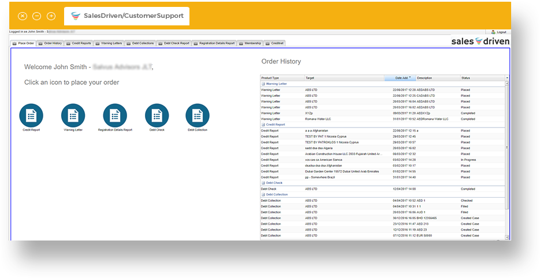This screenshot has width=540, height=278.
Task: Switch to Registration Details Report tab
Action: tap(214, 43)
